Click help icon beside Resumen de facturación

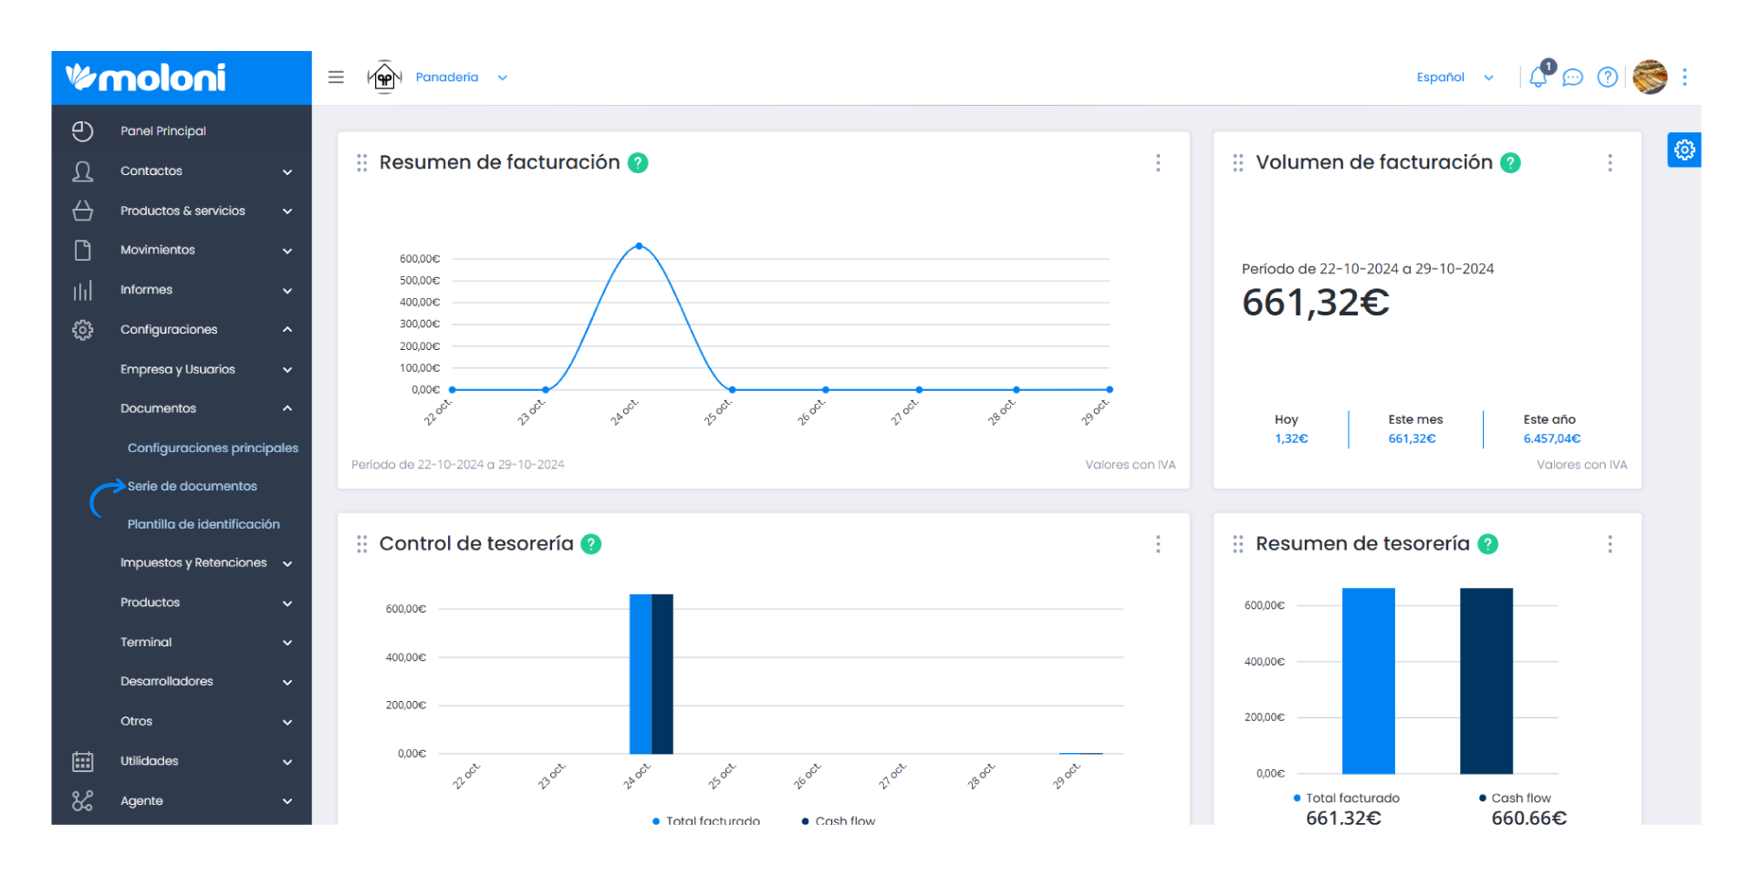coord(638,162)
